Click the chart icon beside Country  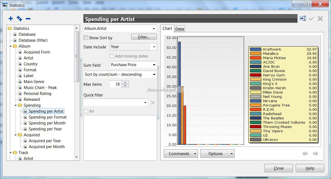pyautogui.click(x=20, y=64)
